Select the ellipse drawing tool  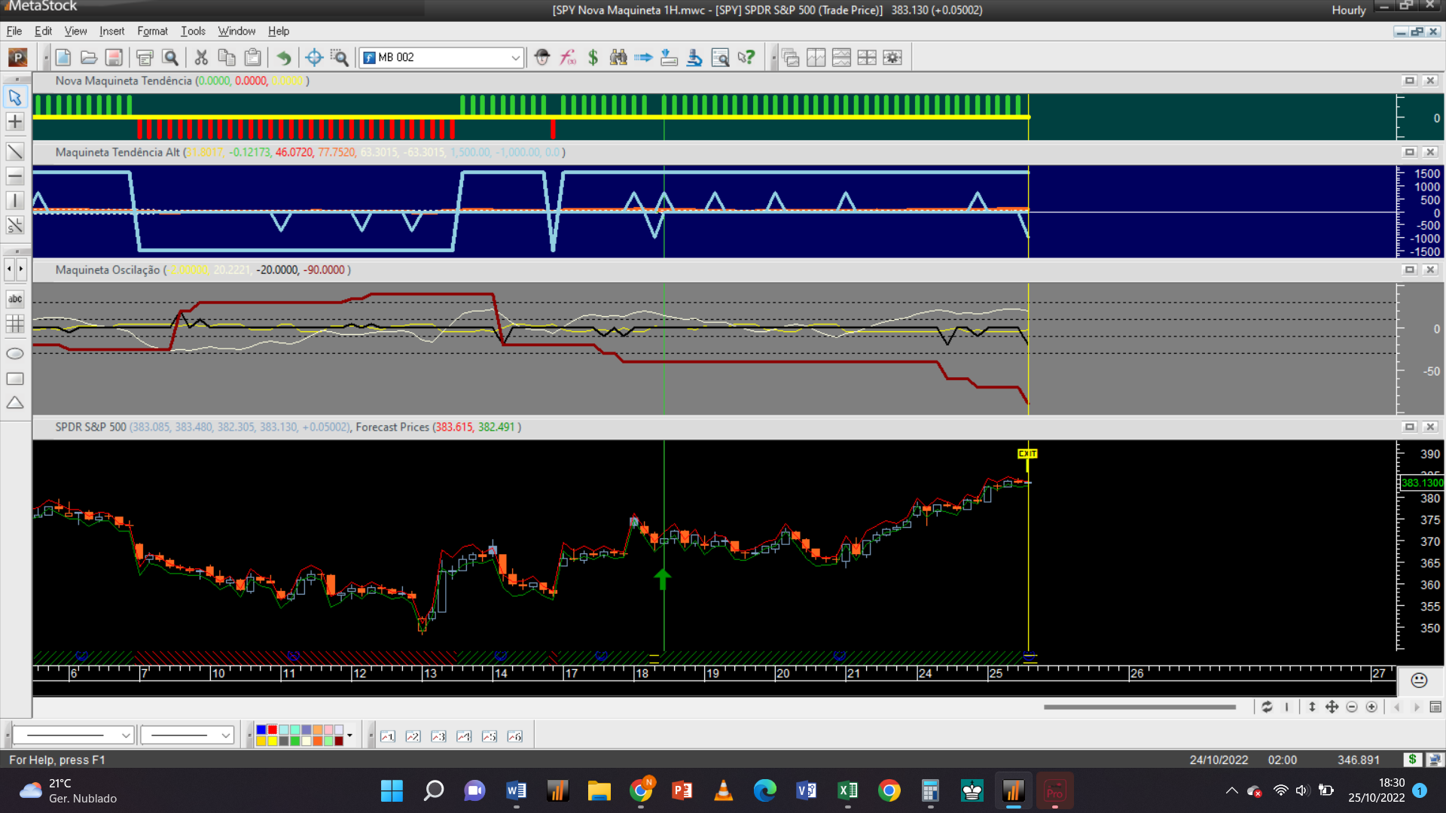[15, 353]
